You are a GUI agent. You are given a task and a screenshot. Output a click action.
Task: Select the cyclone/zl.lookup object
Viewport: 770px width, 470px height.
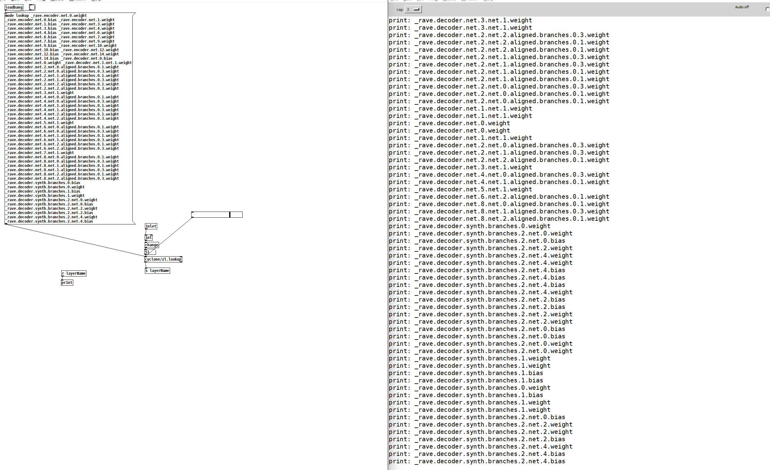tap(163, 259)
